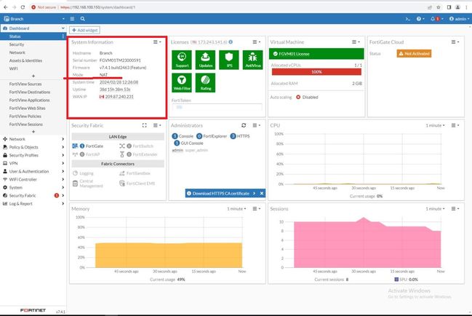472x316 pixels.
Task: Open FortiView Web Sites
Action: (x=27, y=108)
